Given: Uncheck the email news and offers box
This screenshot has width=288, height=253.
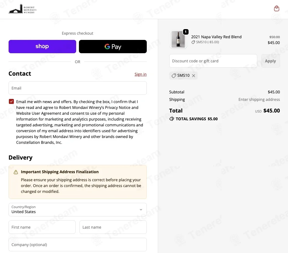Looking at the screenshot, I should click(11, 101).
